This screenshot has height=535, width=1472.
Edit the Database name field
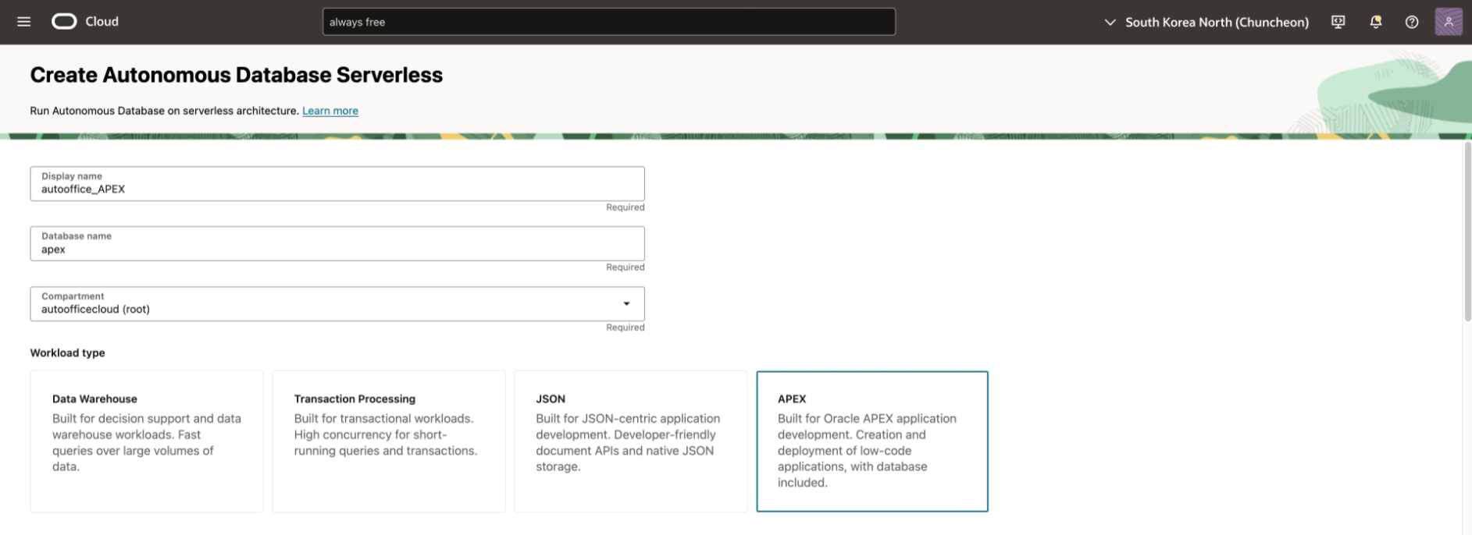pos(337,243)
